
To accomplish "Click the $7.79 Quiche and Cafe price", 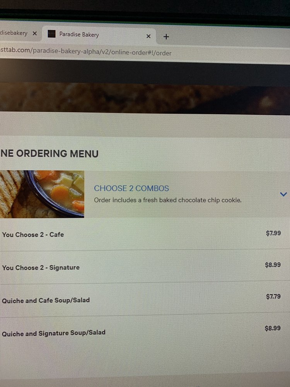I will click(273, 296).
